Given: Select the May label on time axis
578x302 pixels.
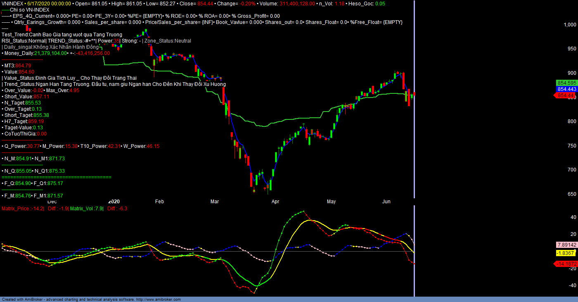Looking at the screenshot, I should [x=331, y=202].
